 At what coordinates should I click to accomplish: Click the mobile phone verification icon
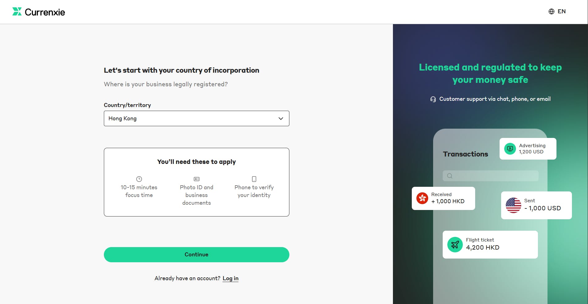(x=254, y=178)
